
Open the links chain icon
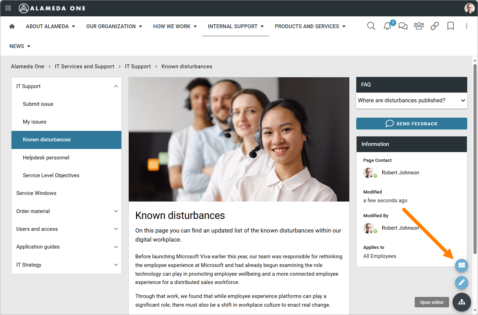(x=435, y=26)
